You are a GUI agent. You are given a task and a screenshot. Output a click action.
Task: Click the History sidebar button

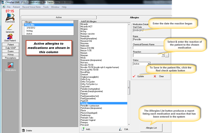pyautogui.click(x=11, y=54)
